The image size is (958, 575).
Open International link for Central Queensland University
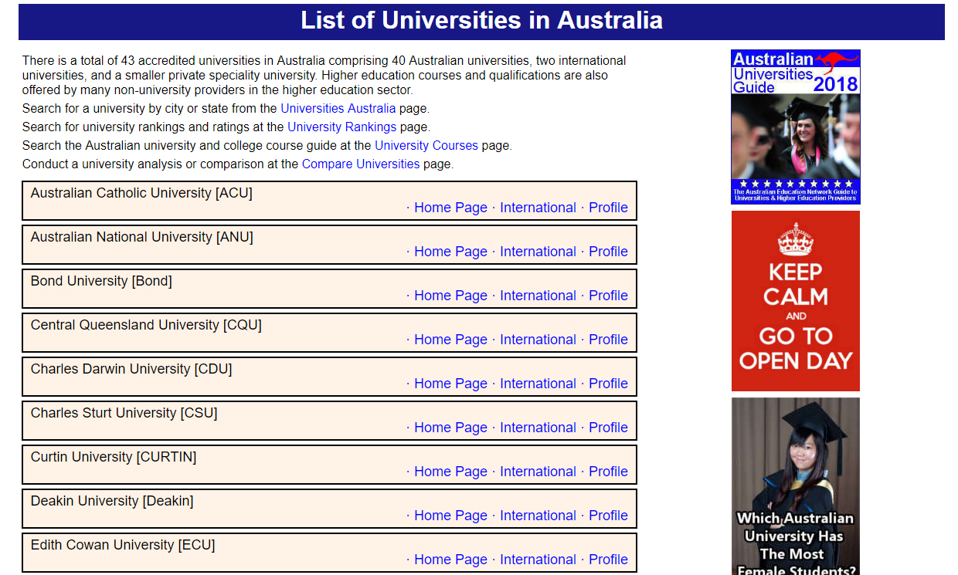(x=538, y=340)
